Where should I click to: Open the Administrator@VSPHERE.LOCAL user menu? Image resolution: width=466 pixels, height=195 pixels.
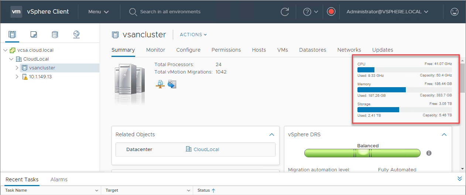(387, 12)
